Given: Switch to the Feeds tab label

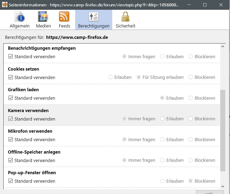Looking at the screenshot, I should coord(65,26).
